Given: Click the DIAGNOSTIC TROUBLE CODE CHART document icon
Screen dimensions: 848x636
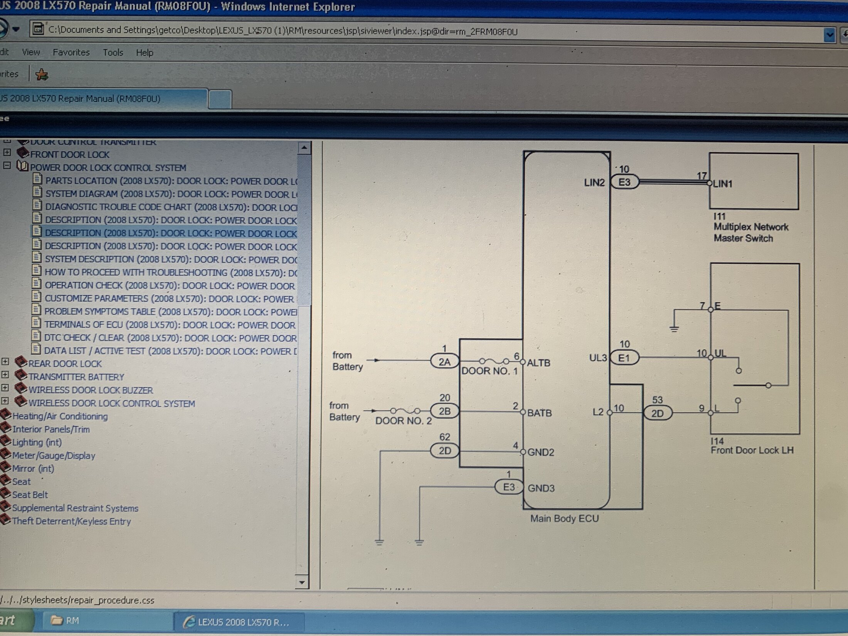Looking at the screenshot, I should (37, 205).
